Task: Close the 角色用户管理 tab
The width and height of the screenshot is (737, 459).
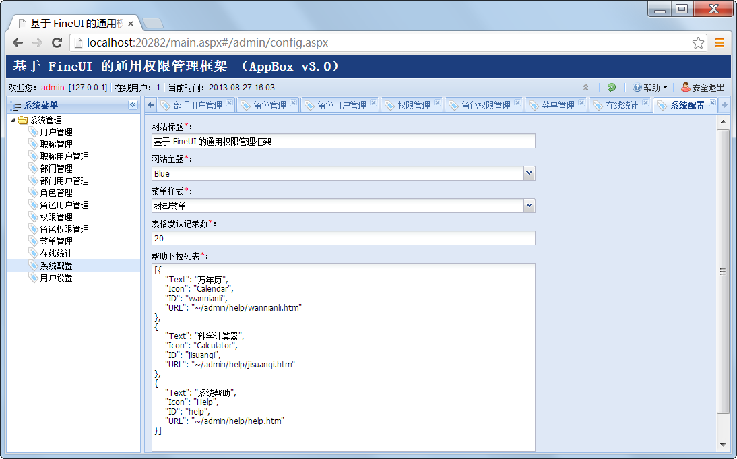Action: pyautogui.click(x=374, y=103)
